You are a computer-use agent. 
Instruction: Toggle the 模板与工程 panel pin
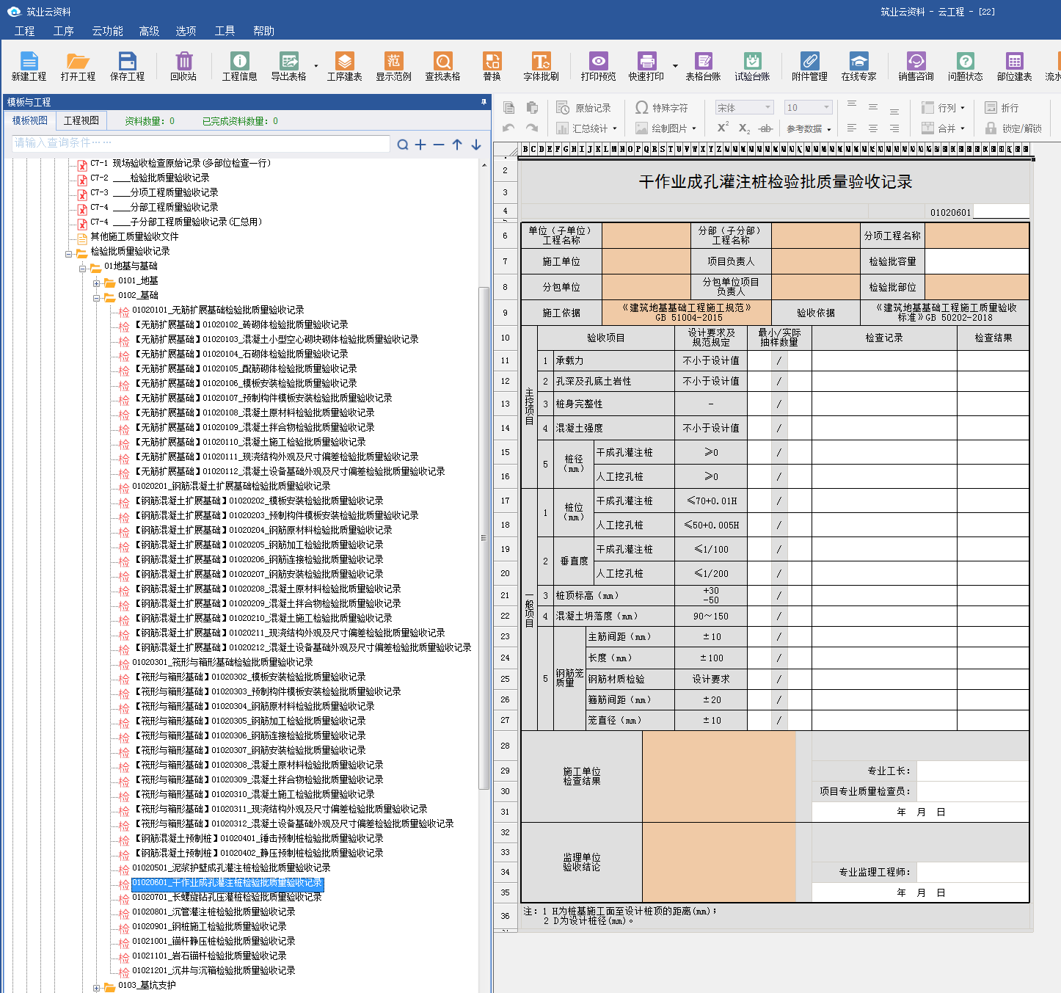(x=484, y=102)
